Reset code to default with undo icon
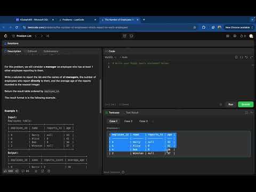 point(246,57)
